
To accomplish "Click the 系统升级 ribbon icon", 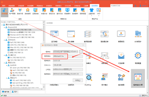I will [x=20, y=11].
